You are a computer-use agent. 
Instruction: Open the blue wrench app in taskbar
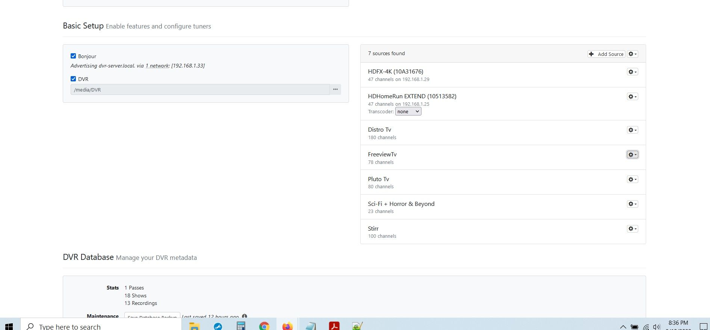coord(218,326)
